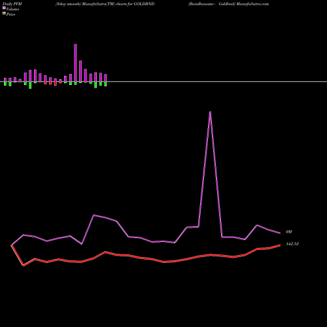The image size is (327, 327).
Task: Click the '(3day smooth) MunafaSutra(TM) charts for GOLDBND' heading
Action: pos(105,4)
